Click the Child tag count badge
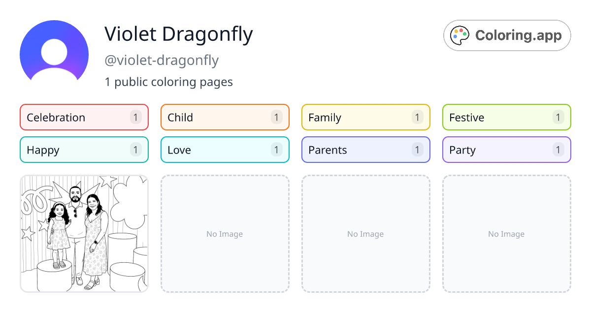591x310 pixels. point(276,117)
